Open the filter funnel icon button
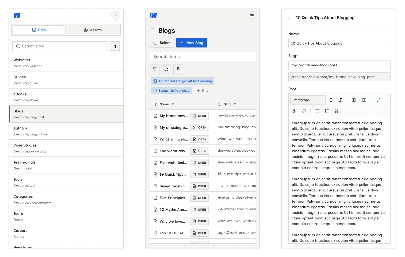This screenshot has height=257, width=405. [x=155, y=69]
